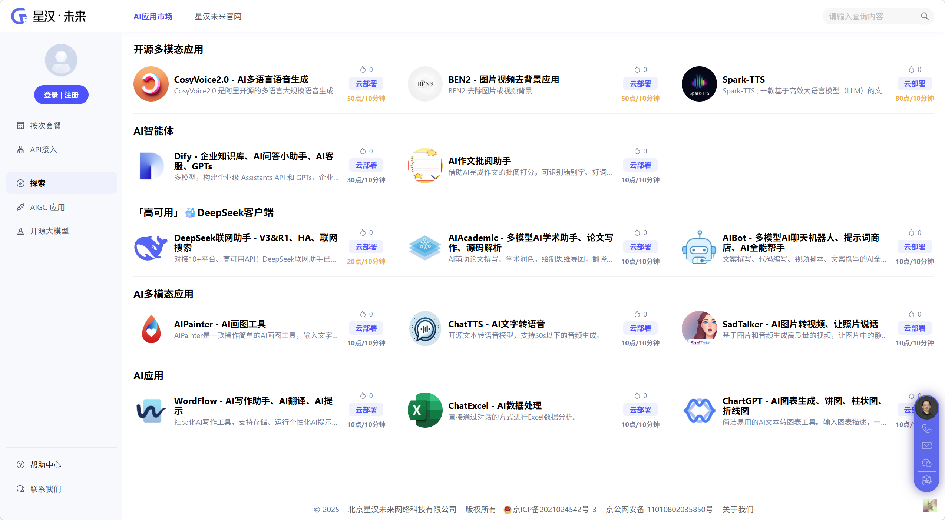Click the 登录 | 注册 button
The height and width of the screenshot is (520, 945).
click(61, 95)
